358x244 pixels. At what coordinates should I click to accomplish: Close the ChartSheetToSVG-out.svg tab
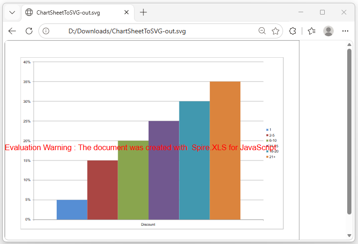pyautogui.click(x=127, y=12)
